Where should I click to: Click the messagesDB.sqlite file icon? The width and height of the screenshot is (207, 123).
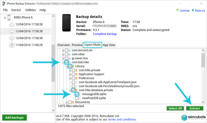(80, 94)
